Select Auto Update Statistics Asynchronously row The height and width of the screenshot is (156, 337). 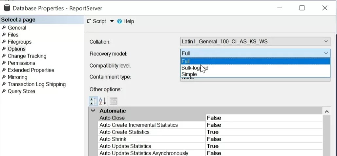point(211,153)
